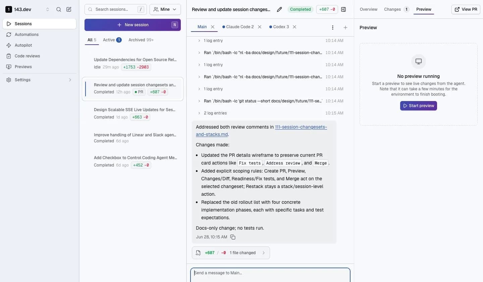Viewport: 483px width, 282px height.
Task: Close the Main tab
Action: click(x=213, y=27)
